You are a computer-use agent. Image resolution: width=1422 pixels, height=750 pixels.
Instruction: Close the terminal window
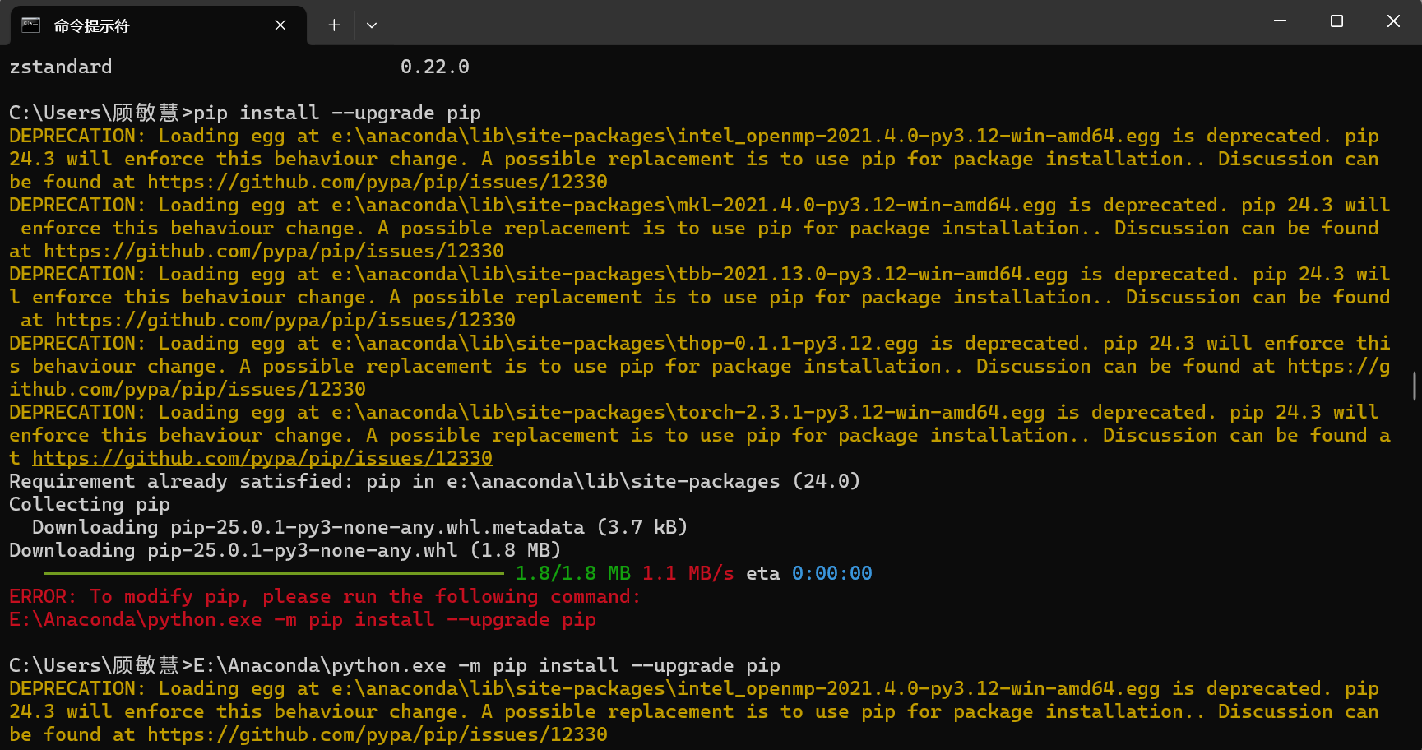pos(1393,21)
